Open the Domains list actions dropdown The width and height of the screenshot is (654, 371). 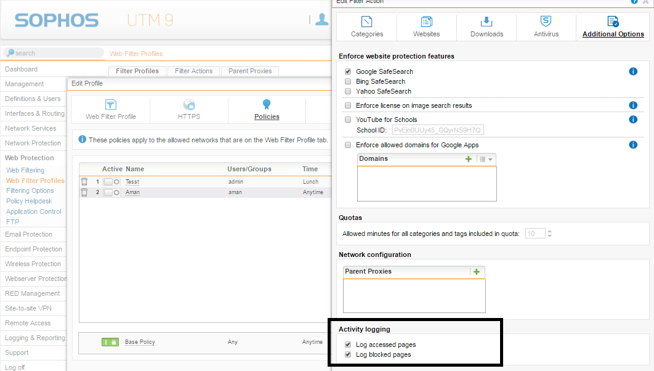click(486, 159)
